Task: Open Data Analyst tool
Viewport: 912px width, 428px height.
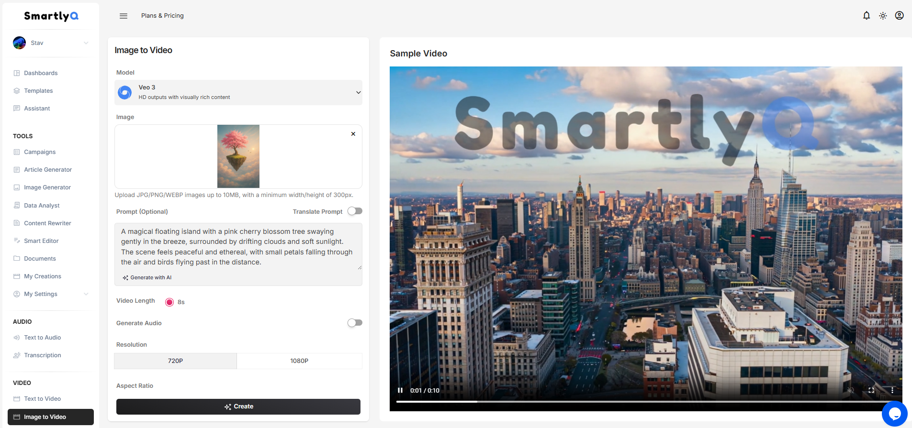Action: coord(42,206)
